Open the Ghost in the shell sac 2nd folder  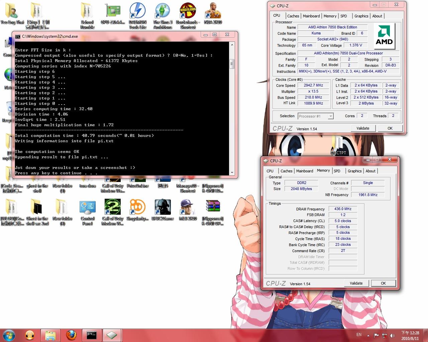[37, 212]
